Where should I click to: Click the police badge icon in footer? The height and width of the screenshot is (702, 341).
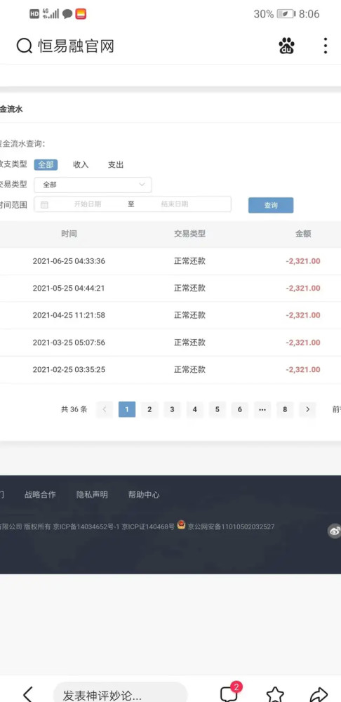(x=181, y=524)
